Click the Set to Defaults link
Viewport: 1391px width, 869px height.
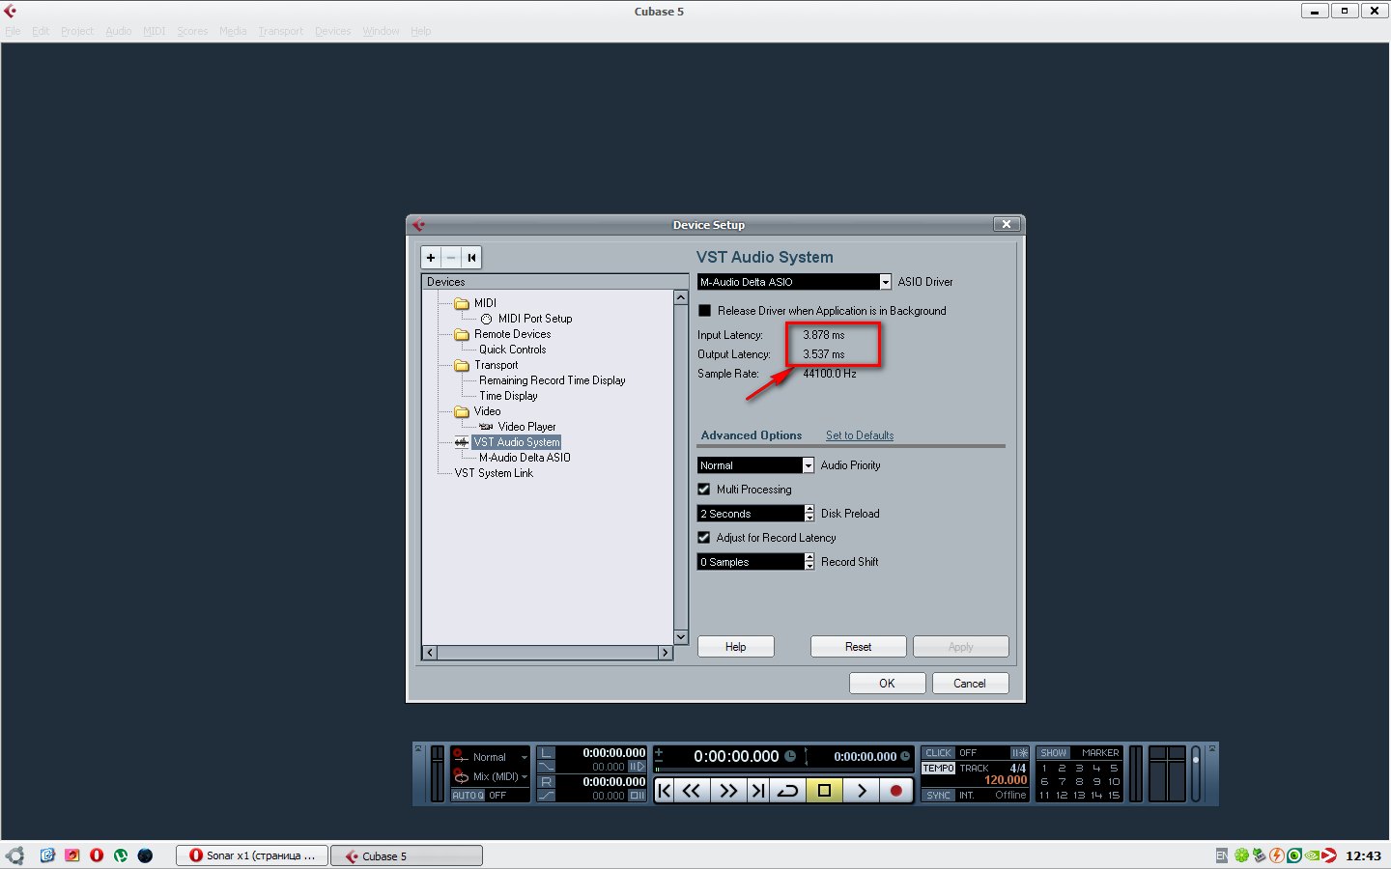point(860,435)
